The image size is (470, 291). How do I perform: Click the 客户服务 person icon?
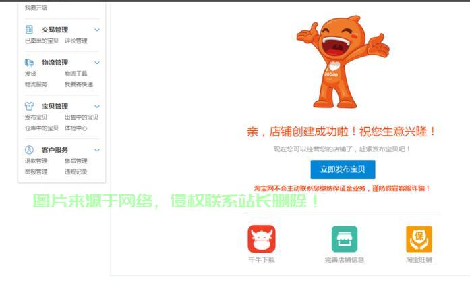(29, 149)
